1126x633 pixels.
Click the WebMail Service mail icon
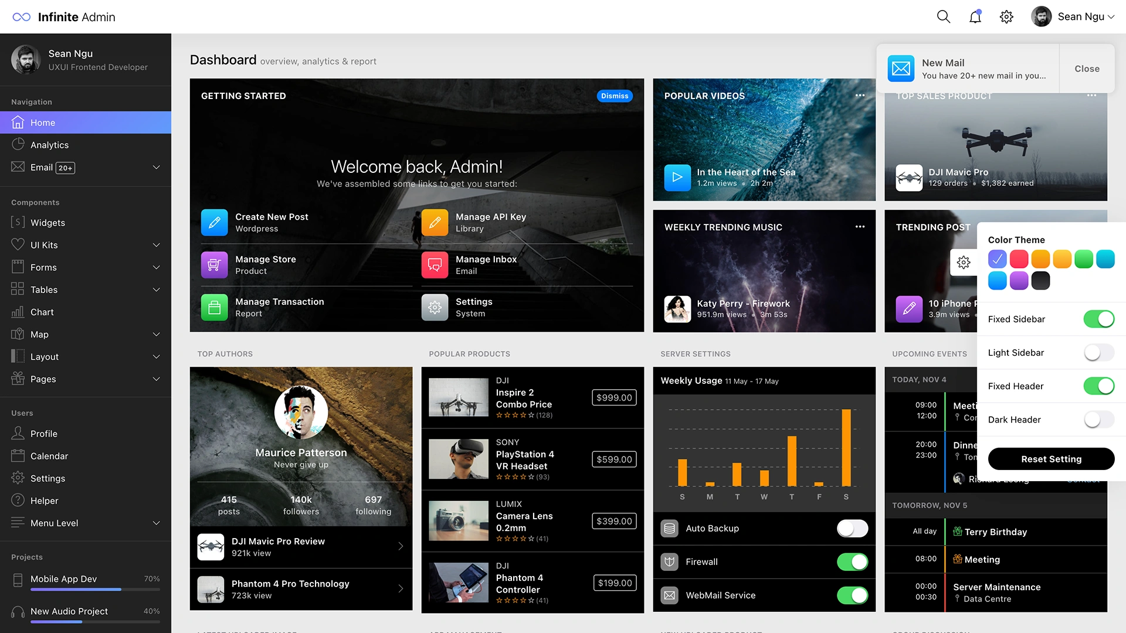coord(669,595)
